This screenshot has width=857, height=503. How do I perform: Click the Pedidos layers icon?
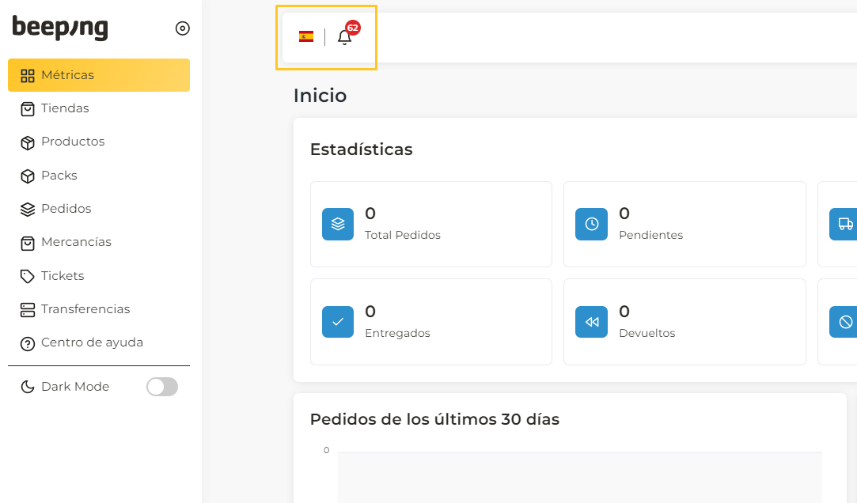(x=28, y=209)
